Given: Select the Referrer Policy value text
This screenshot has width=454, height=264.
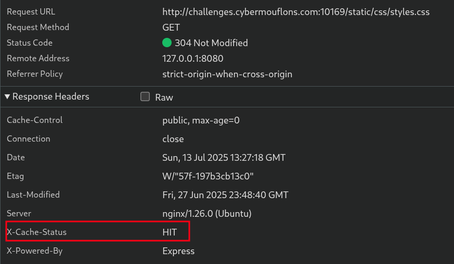Looking at the screenshot, I should point(227,74).
